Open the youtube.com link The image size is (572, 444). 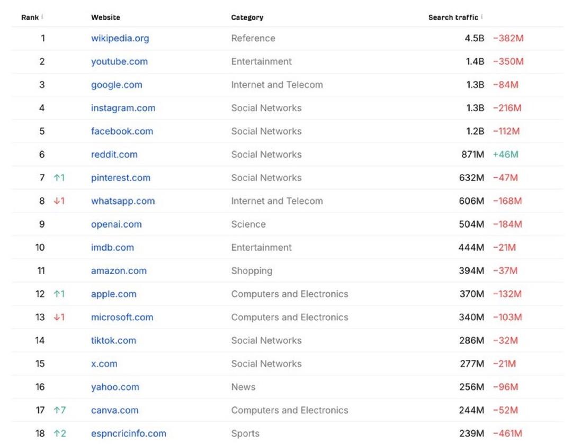point(119,61)
